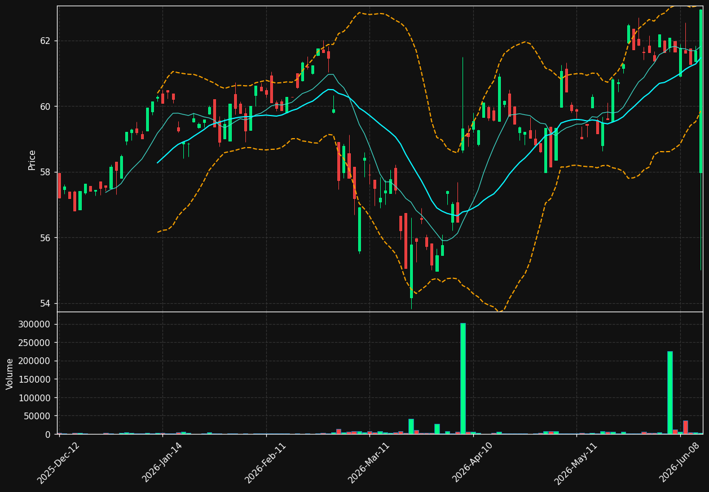
Task: Click the 100000 volume tick label
Action: (x=35, y=398)
